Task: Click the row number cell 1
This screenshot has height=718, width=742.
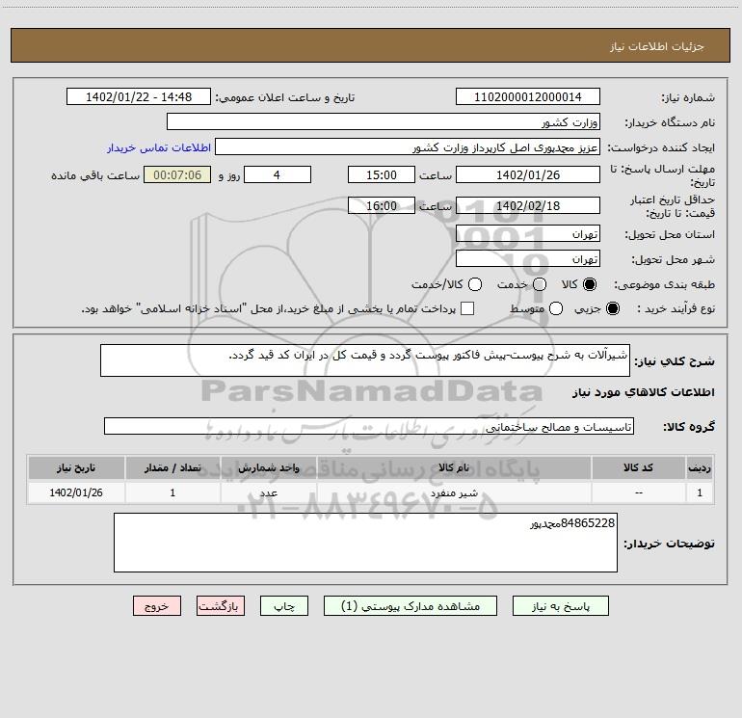Action: coord(700,492)
